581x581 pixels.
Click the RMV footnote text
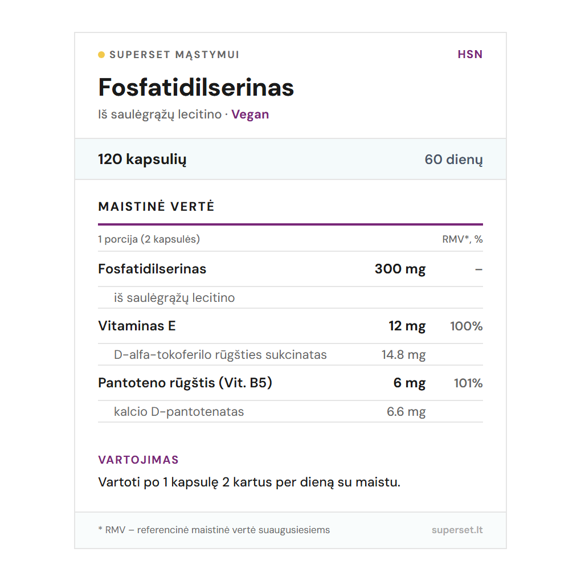coord(214,530)
